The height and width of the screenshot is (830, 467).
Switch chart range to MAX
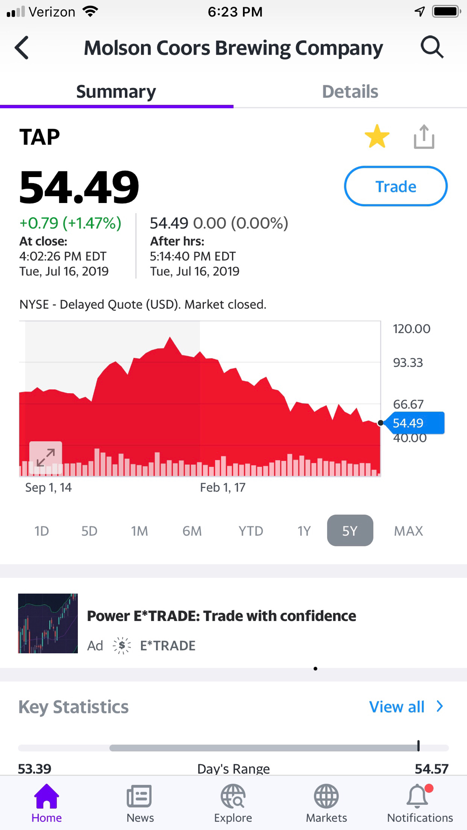coord(408,531)
